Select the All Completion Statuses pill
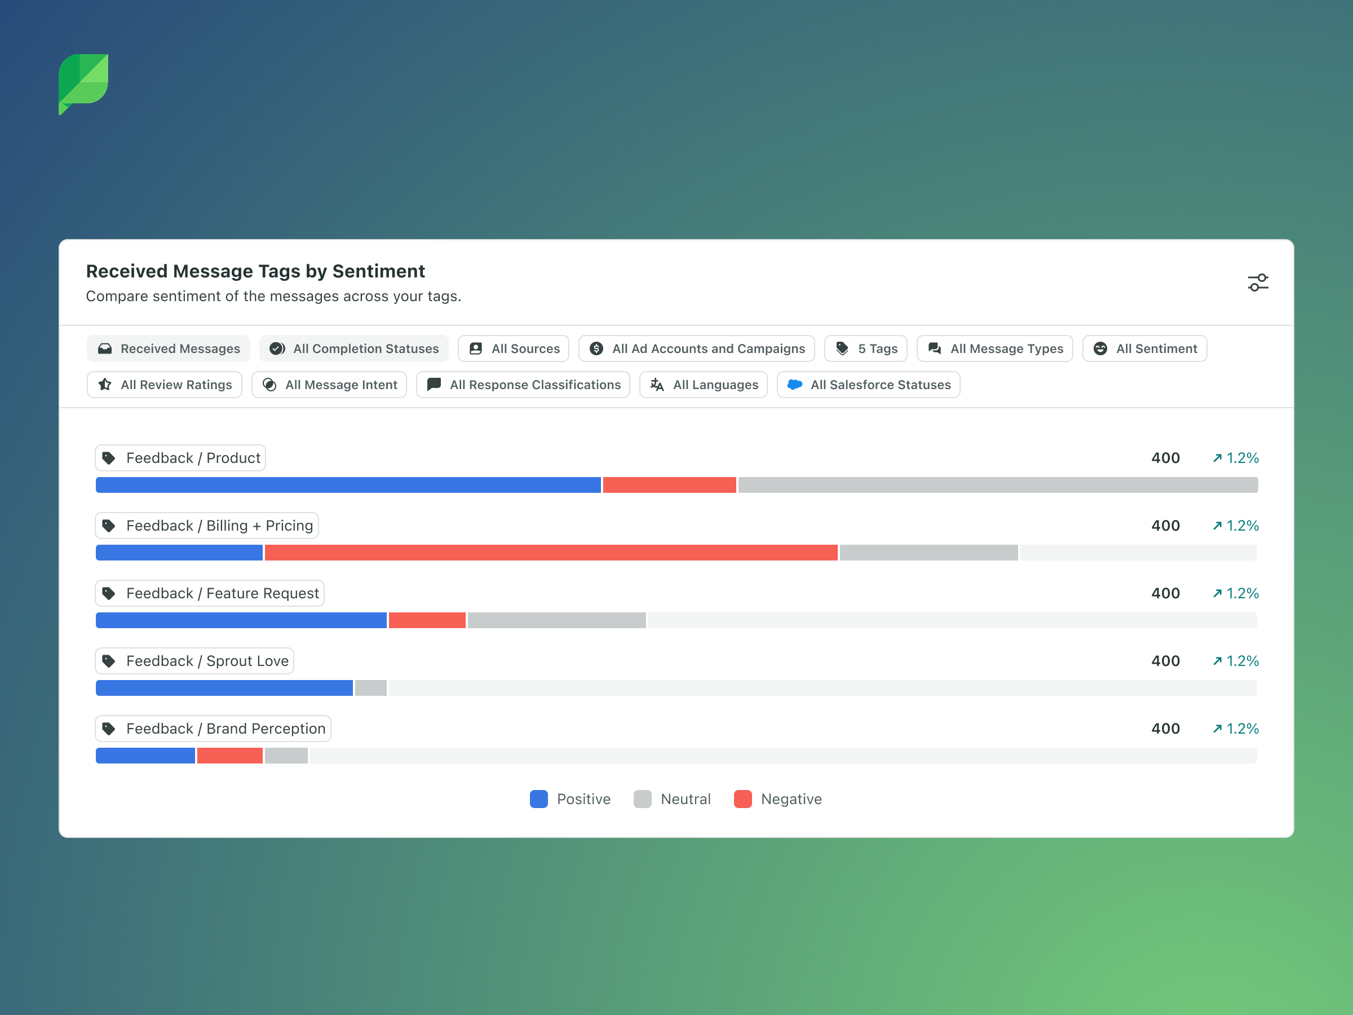The width and height of the screenshot is (1353, 1015). pyautogui.click(x=353, y=348)
